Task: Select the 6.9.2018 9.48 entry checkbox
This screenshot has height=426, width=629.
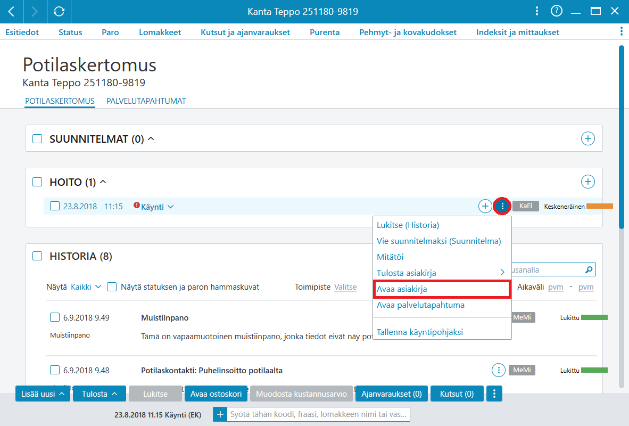Action: coord(55,370)
